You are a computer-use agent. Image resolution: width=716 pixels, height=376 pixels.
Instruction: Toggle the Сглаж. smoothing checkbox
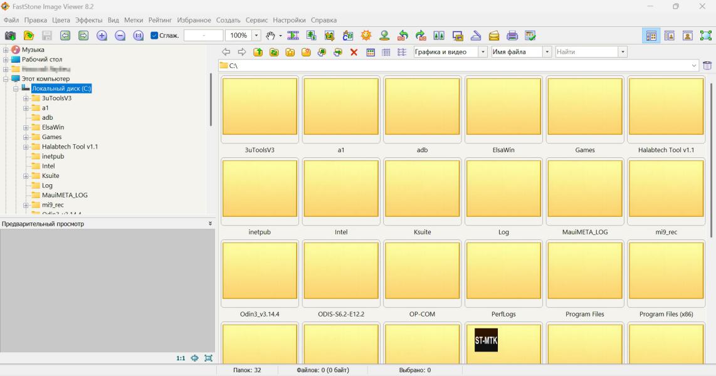(x=154, y=36)
